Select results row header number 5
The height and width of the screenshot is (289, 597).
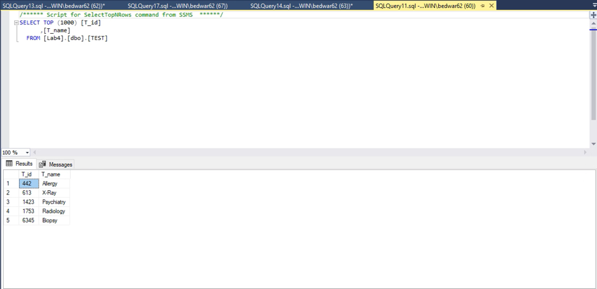(11, 220)
